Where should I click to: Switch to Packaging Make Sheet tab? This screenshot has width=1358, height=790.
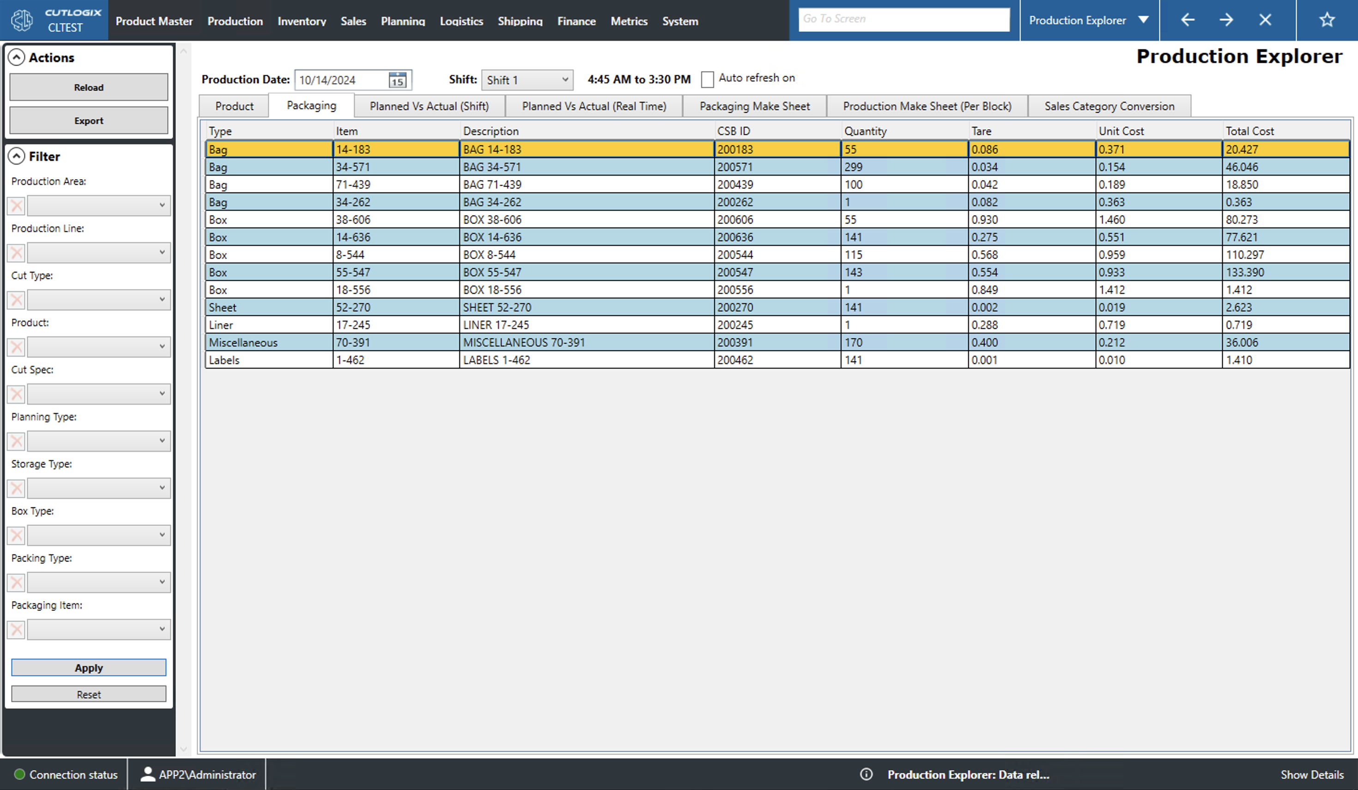(x=754, y=106)
